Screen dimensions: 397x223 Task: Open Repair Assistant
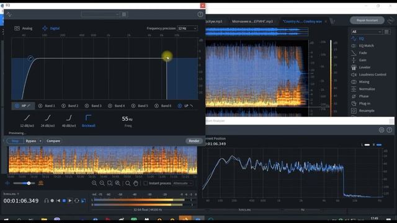tap(367, 20)
